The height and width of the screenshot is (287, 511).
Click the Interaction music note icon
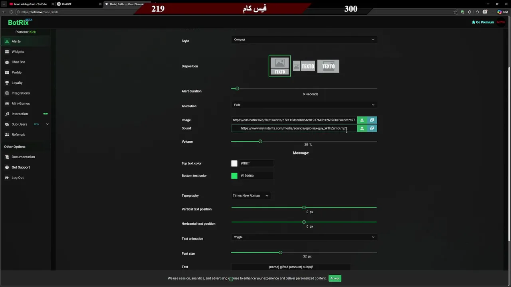coord(7,114)
